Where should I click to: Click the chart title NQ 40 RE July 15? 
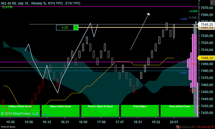tap(15, 3)
